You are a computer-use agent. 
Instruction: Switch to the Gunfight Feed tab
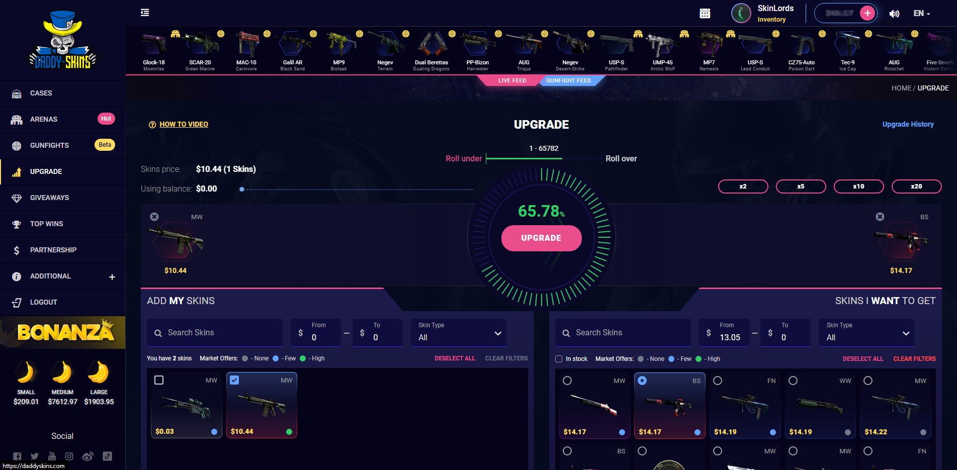568,80
